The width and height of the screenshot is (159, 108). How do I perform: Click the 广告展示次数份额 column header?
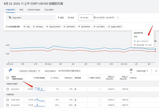coord(94,78)
